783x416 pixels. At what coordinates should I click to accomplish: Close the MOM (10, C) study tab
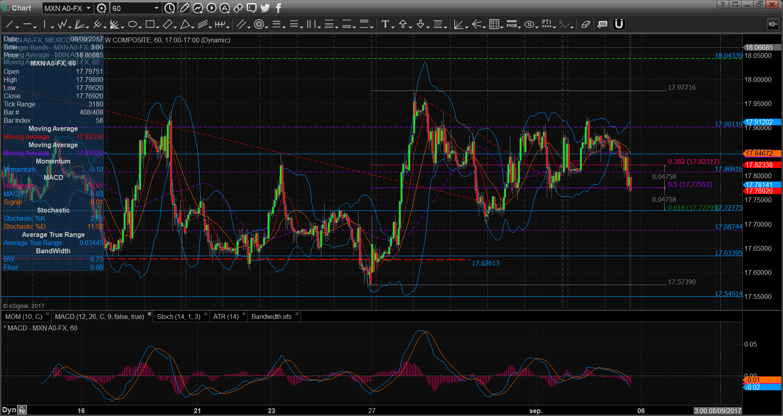tap(48, 314)
